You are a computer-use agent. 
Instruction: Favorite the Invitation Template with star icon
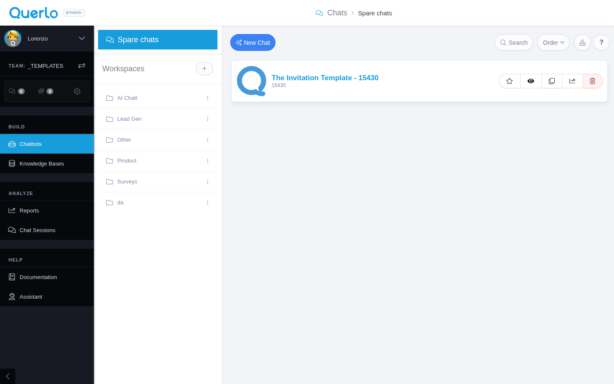tap(510, 81)
